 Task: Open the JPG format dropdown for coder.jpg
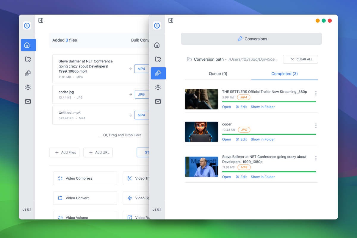tap(142, 94)
